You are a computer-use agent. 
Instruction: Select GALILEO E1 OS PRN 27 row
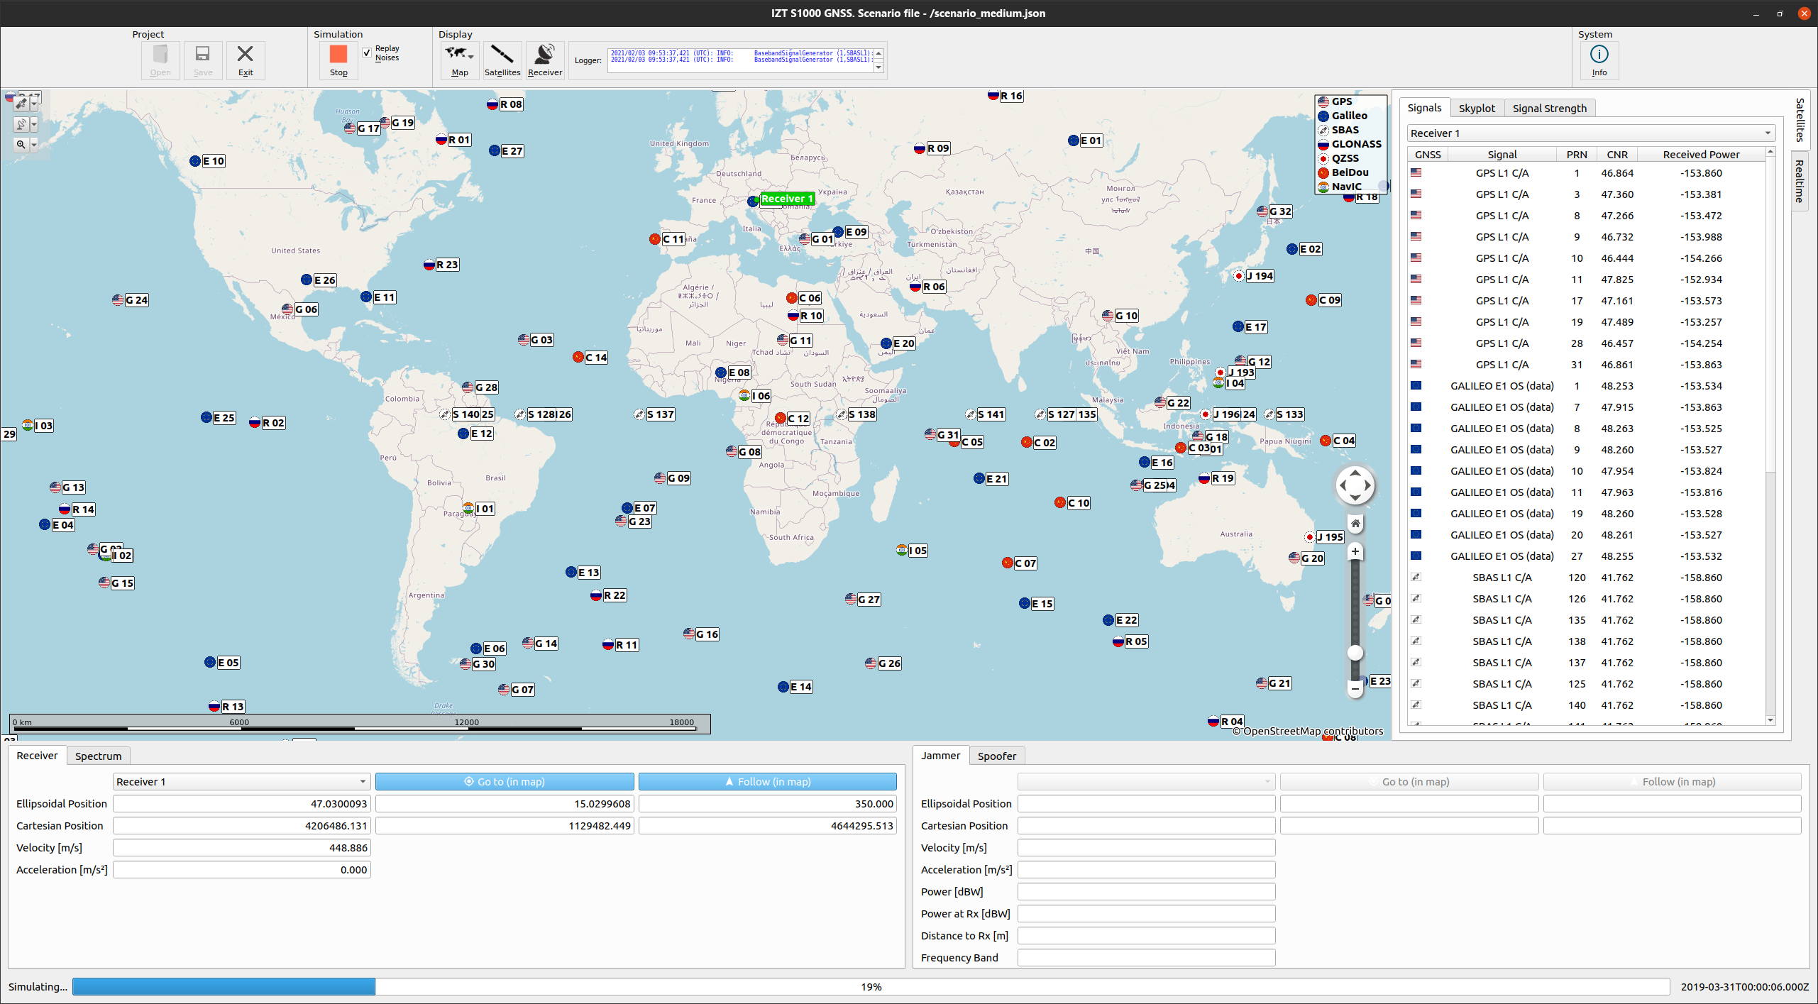click(1586, 556)
